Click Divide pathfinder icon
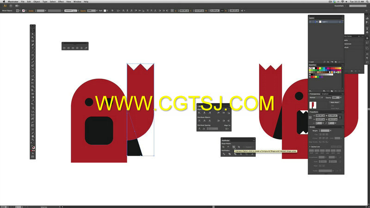The height and width of the screenshot is (208, 370). pyautogui.click(x=224, y=154)
